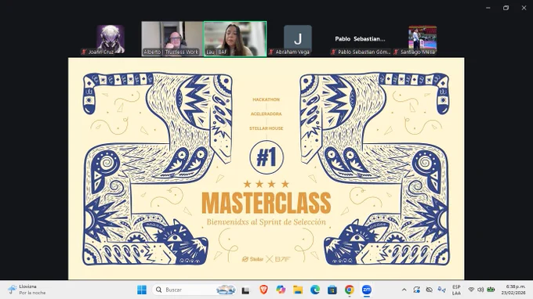Click the Stellar logo on slide
This screenshot has width=533, height=299.
coord(252,259)
